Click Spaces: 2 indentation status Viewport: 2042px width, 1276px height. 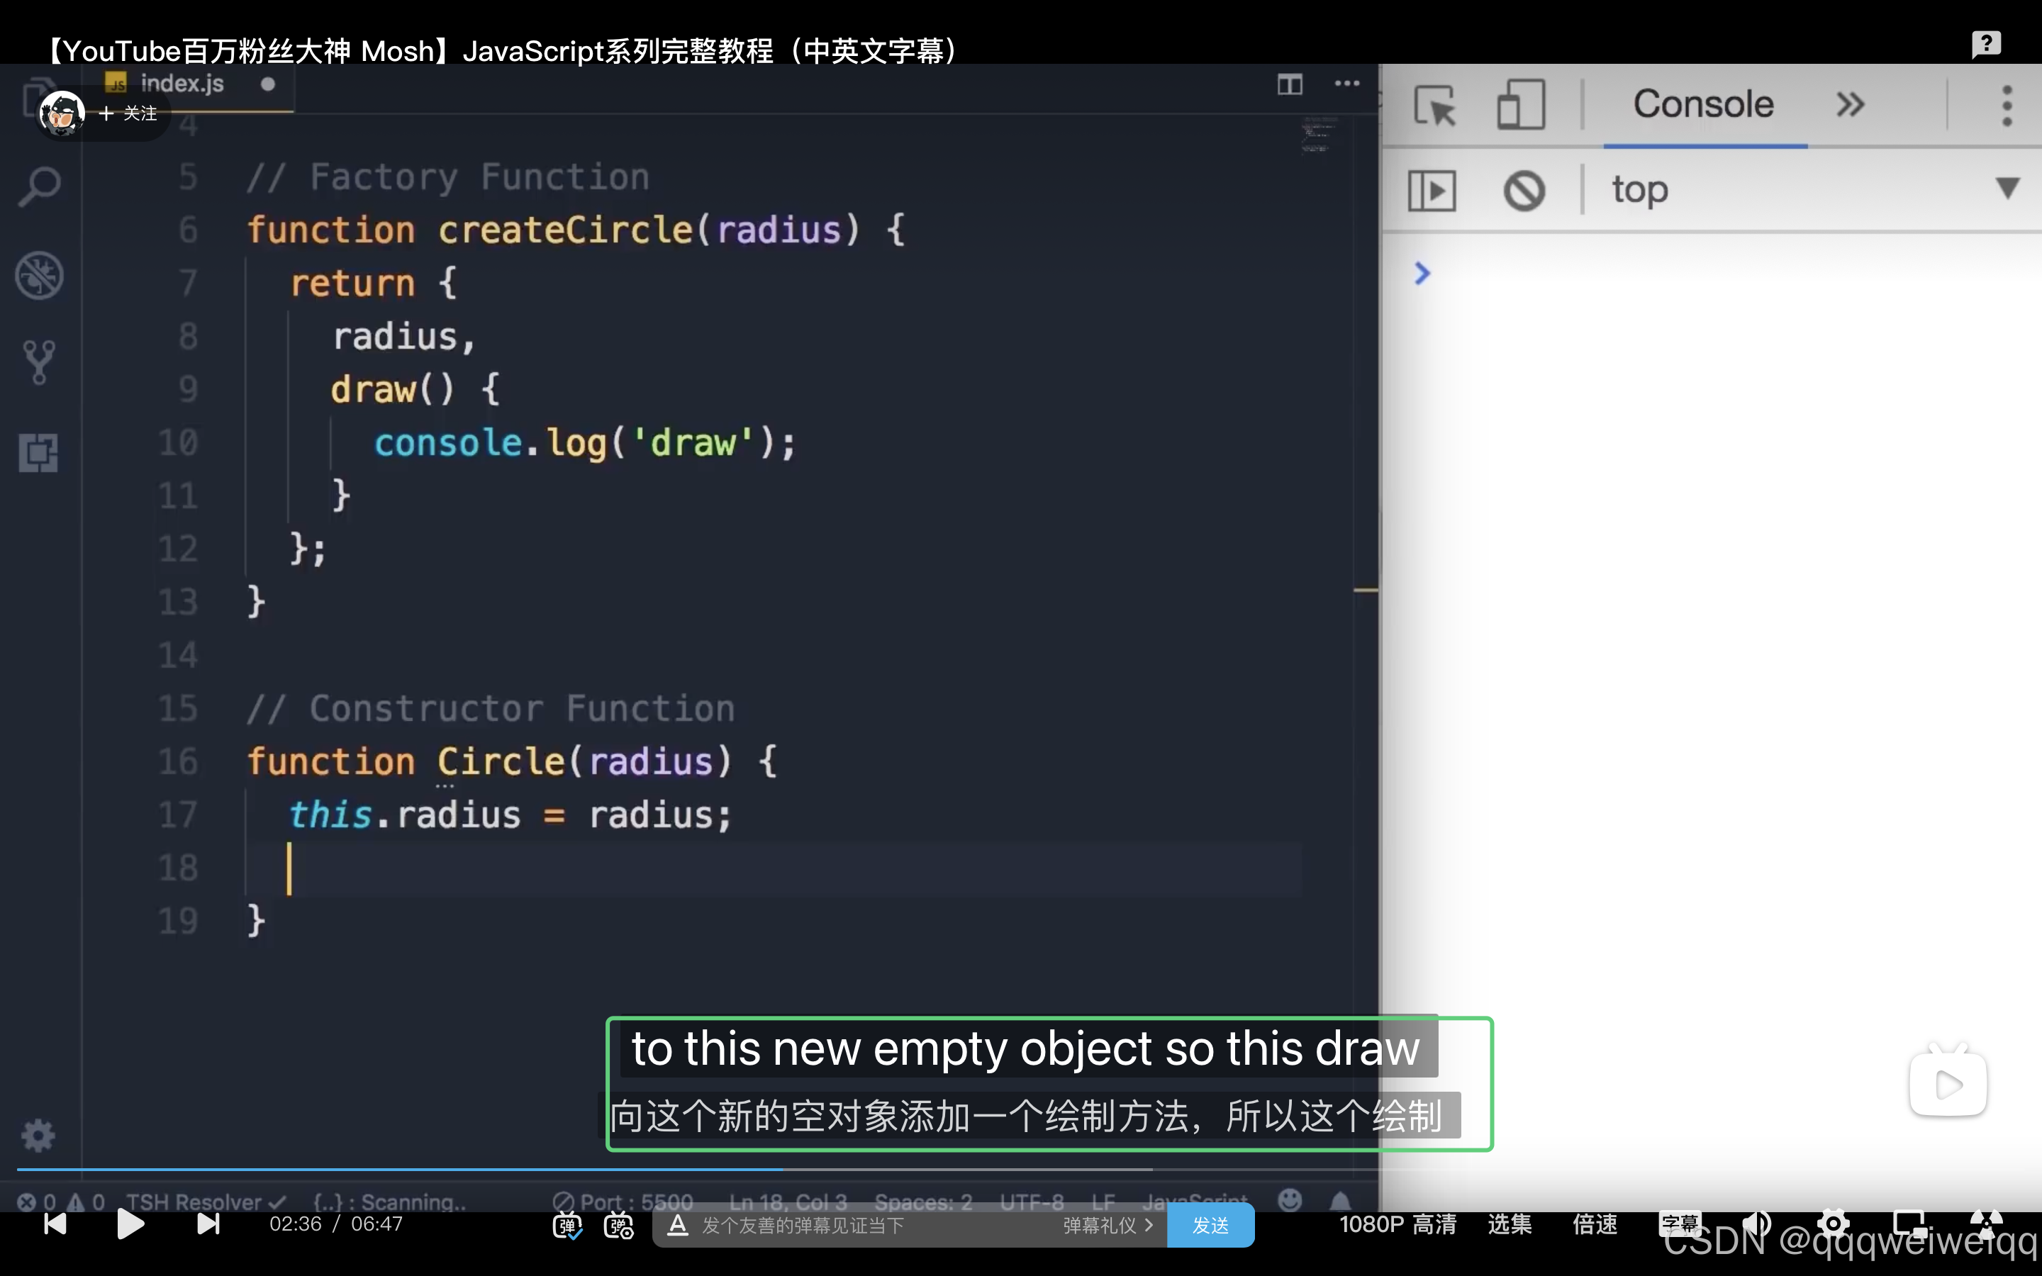tap(923, 1201)
